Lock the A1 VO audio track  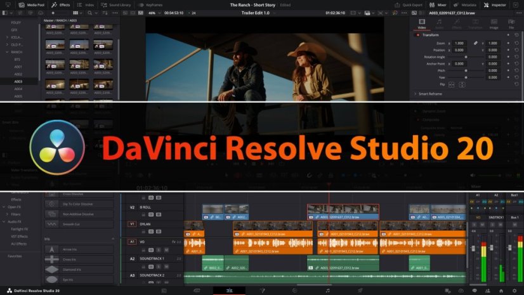pos(143,250)
